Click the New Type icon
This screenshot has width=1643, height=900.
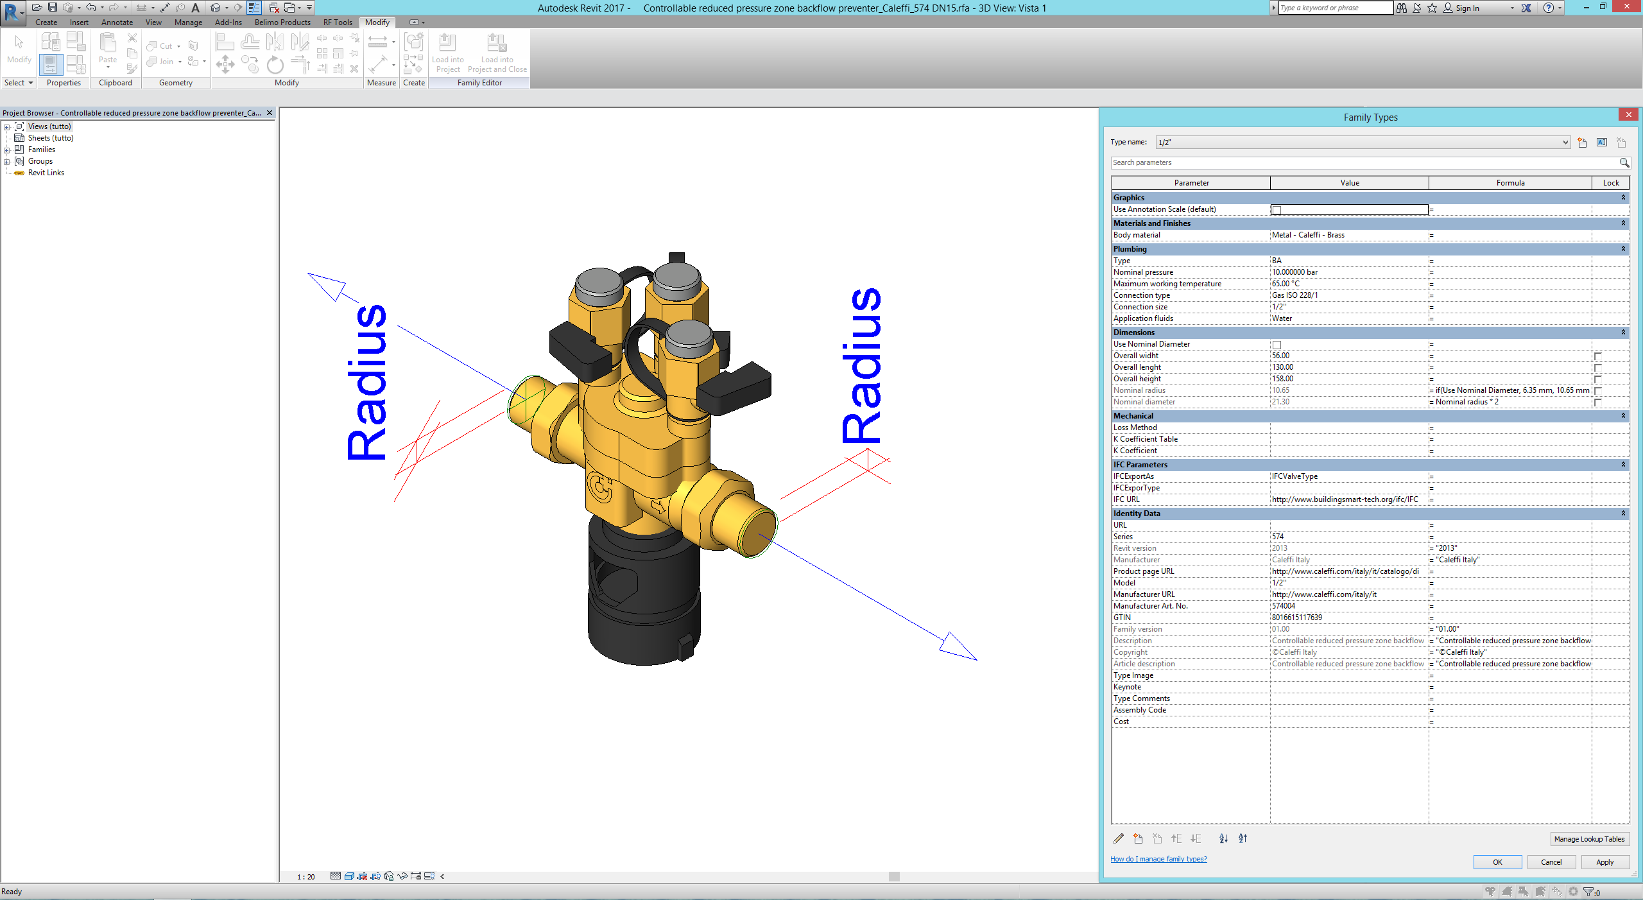point(1582,143)
